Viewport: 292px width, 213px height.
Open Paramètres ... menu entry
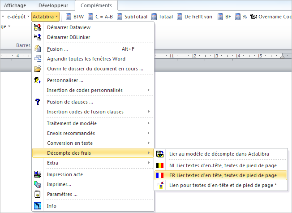(x=93, y=194)
